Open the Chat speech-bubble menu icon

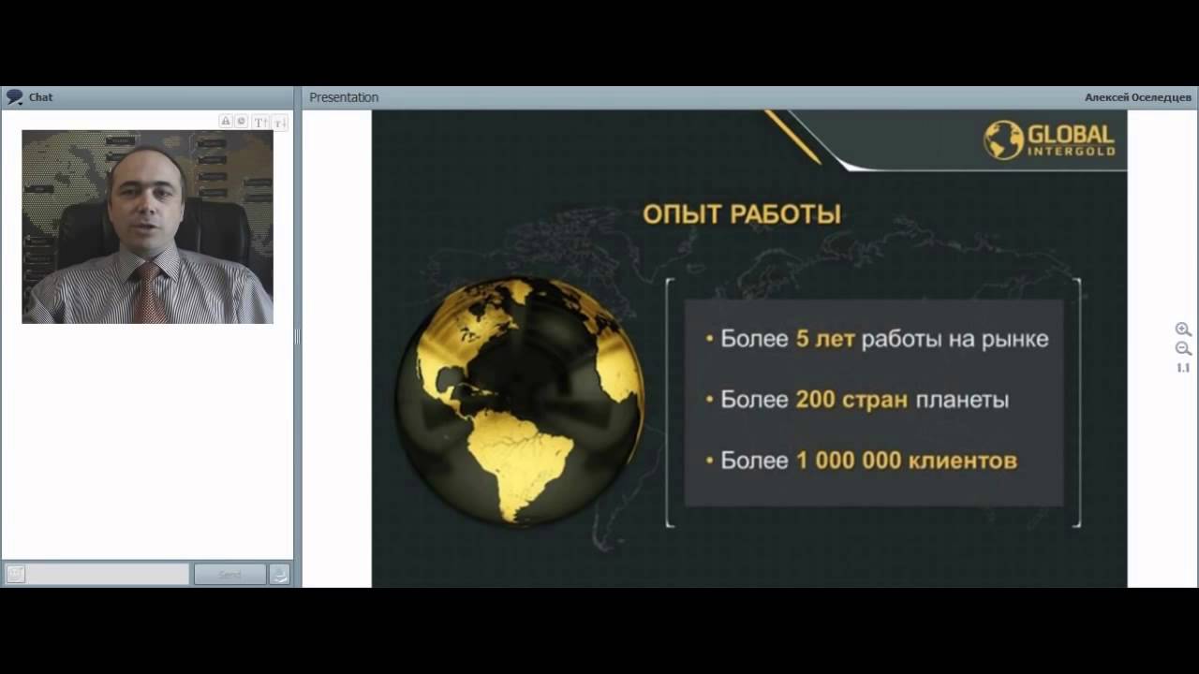[14, 97]
